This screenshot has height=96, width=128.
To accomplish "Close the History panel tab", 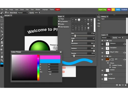I will click(107, 16).
